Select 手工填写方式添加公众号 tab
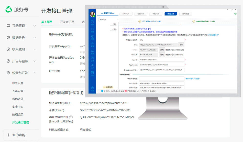Screen dimensions: 243x142 click(x=151, y=21)
